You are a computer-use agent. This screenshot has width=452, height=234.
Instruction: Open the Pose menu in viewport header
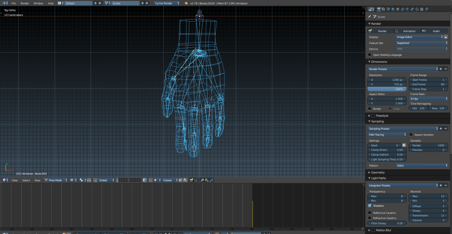point(38,180)
